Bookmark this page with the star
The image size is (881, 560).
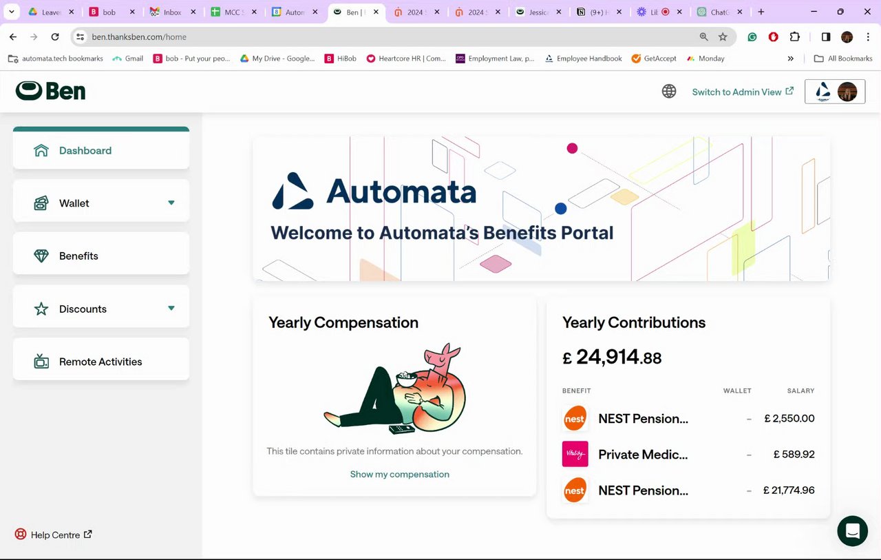(723, 37)
